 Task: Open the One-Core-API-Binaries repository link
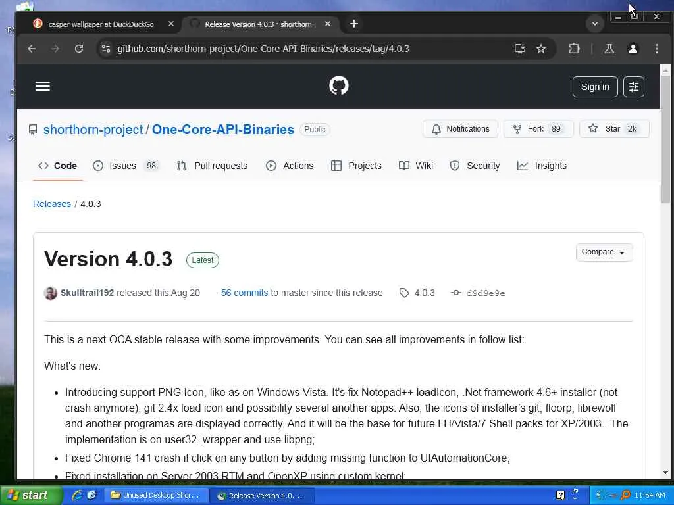222,130
